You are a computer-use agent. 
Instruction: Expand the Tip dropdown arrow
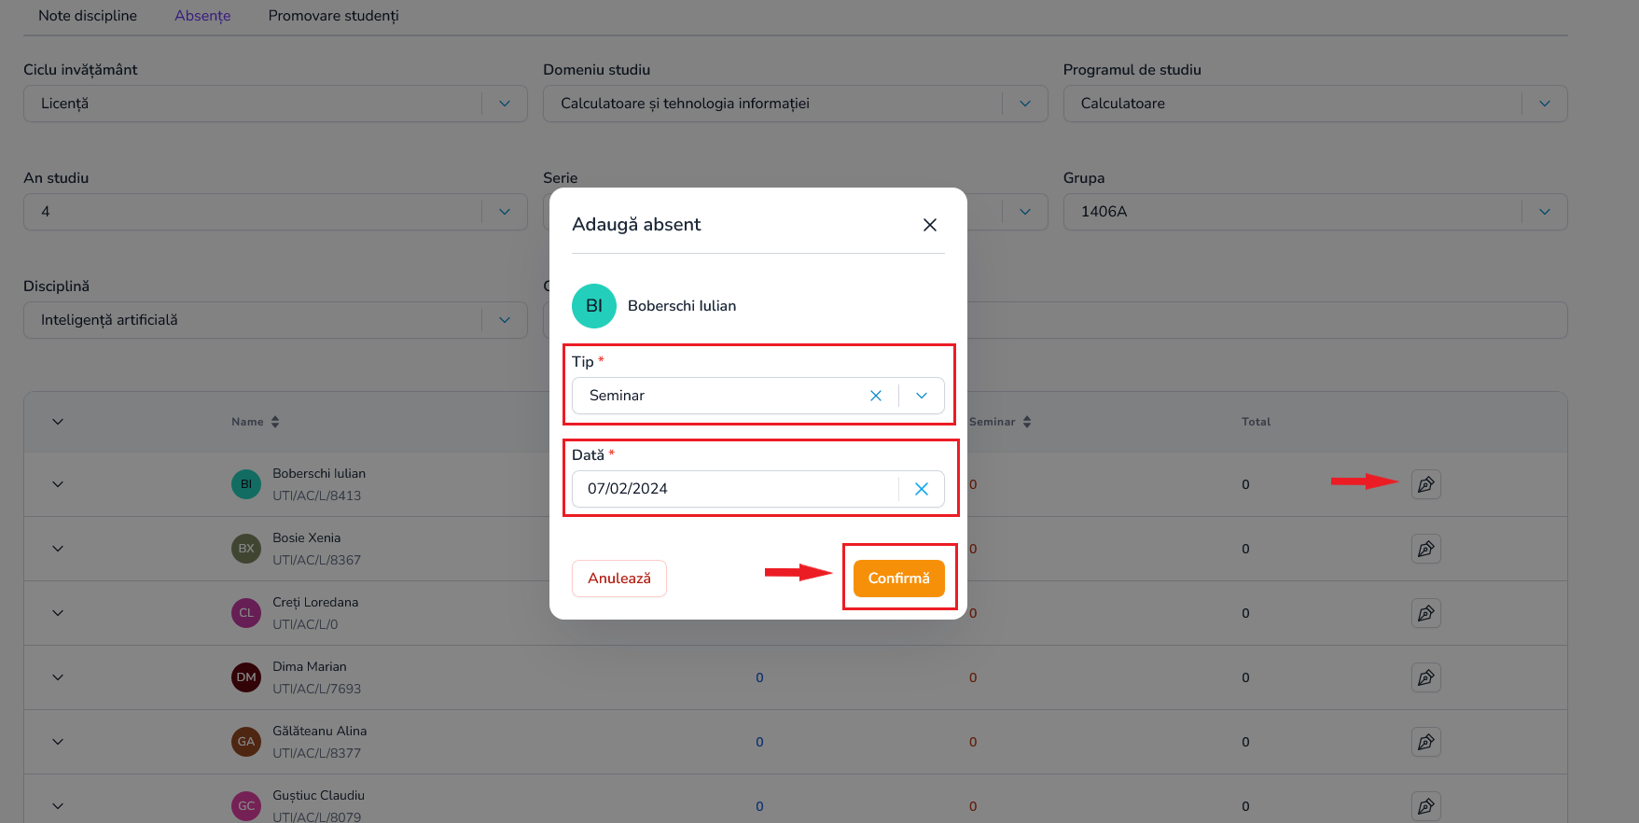[x=922, y=396]
